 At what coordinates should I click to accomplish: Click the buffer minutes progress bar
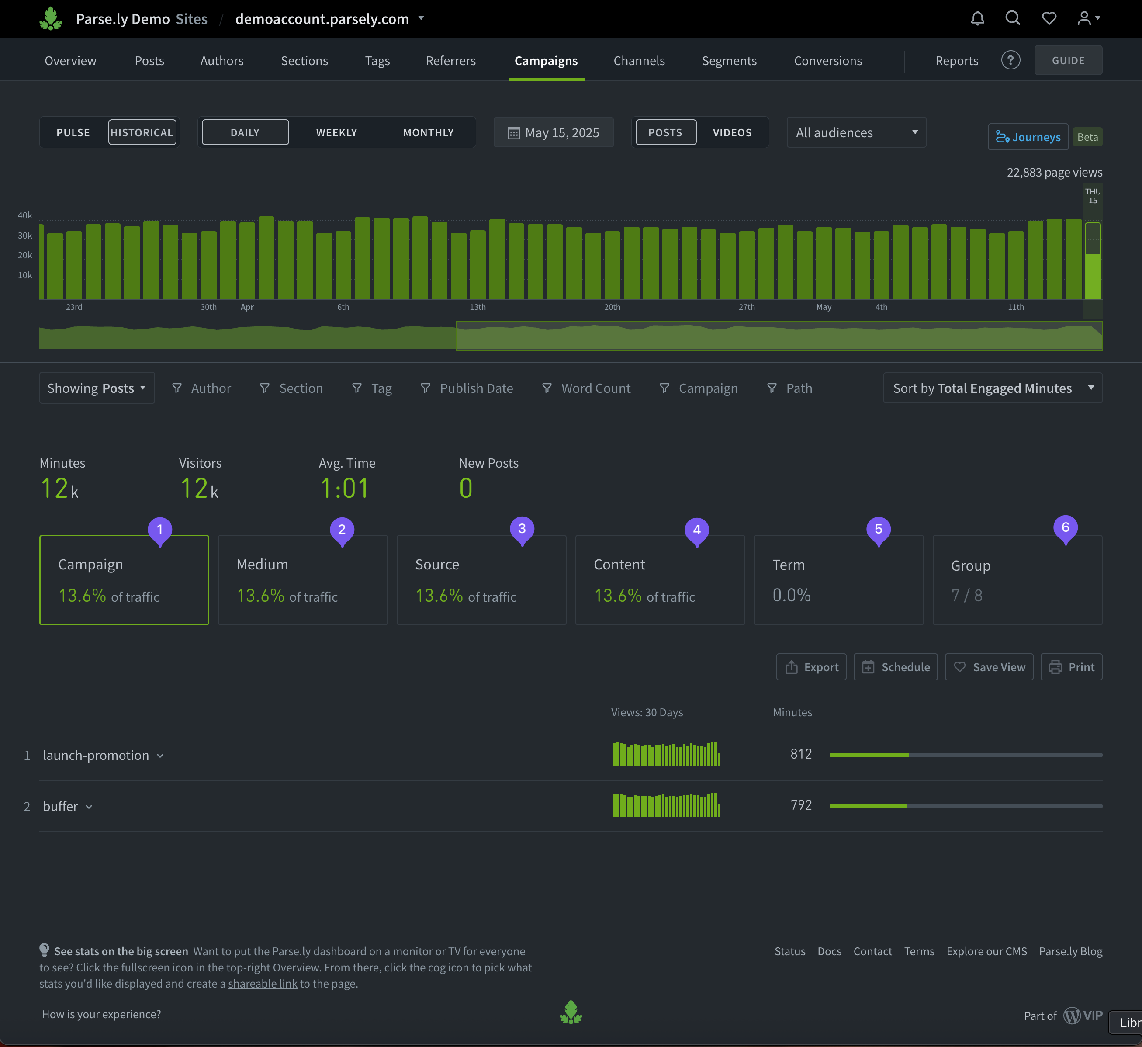966,806
